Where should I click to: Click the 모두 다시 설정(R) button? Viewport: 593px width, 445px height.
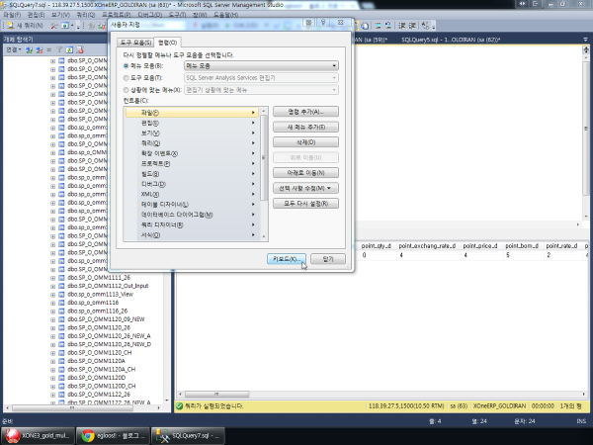(305, 204)
